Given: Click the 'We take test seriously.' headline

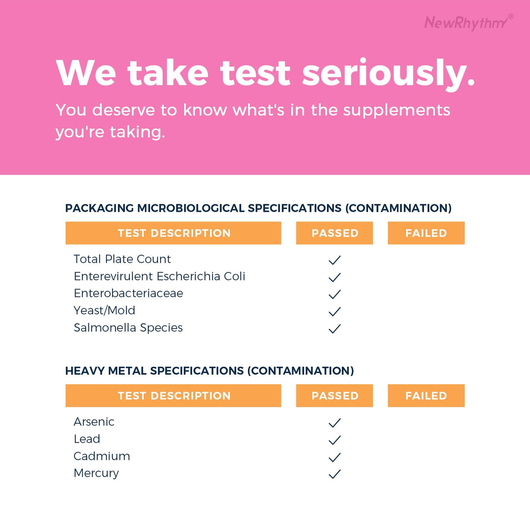Looking at the screenshot, I should [x=265, y=73].
